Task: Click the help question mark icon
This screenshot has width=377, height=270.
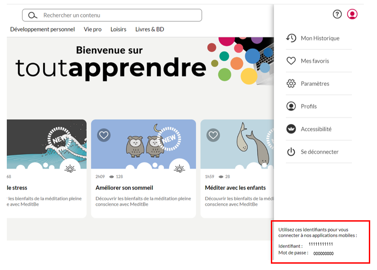Action: pos(337,14)
